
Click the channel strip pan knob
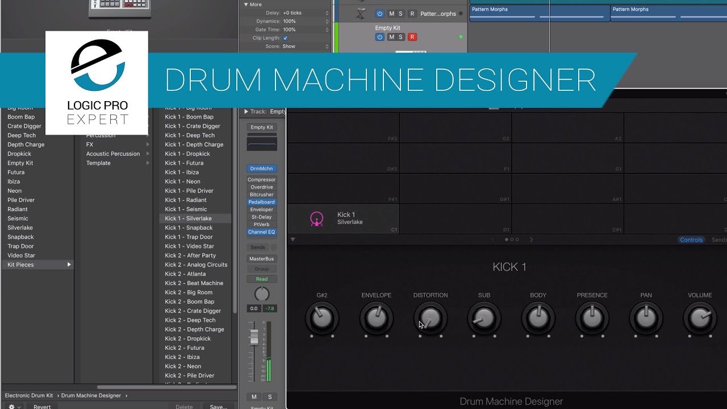[262, 294]
